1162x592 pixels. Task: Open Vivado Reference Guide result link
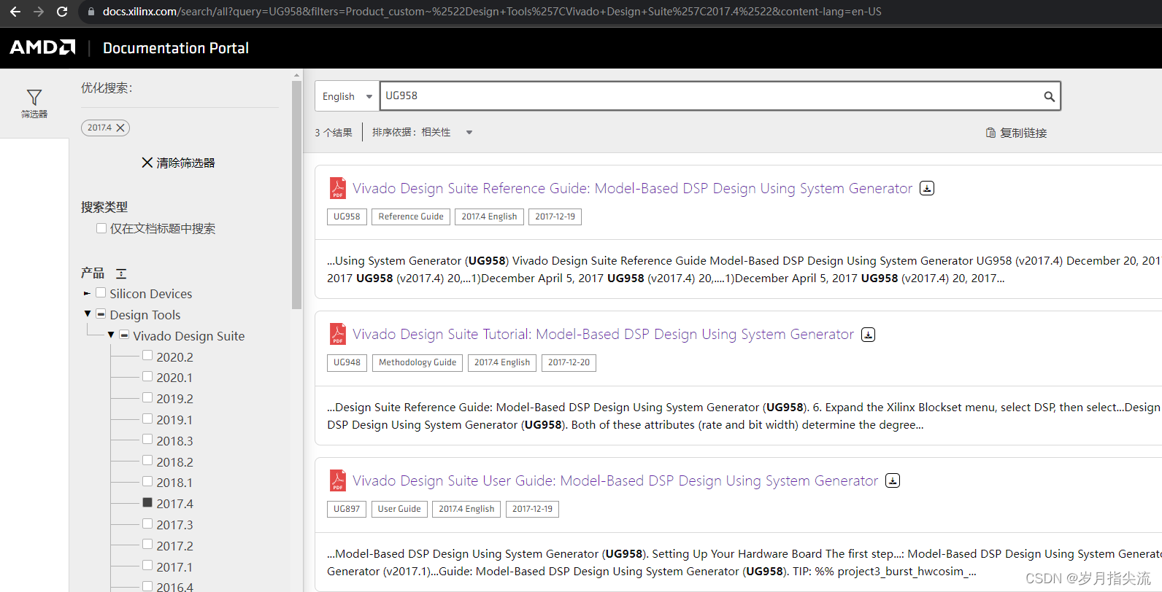pos(632,188)
